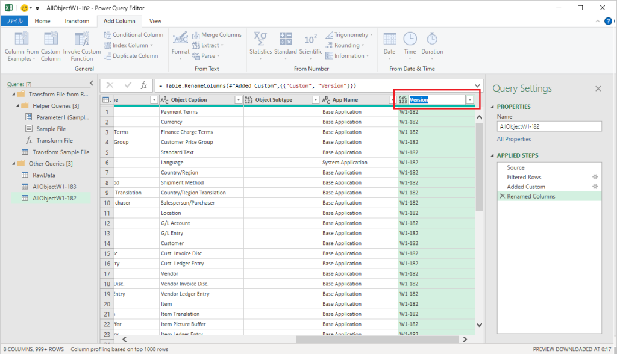
Task: Click the smiley feedback icon
Action: click(25, 8)
